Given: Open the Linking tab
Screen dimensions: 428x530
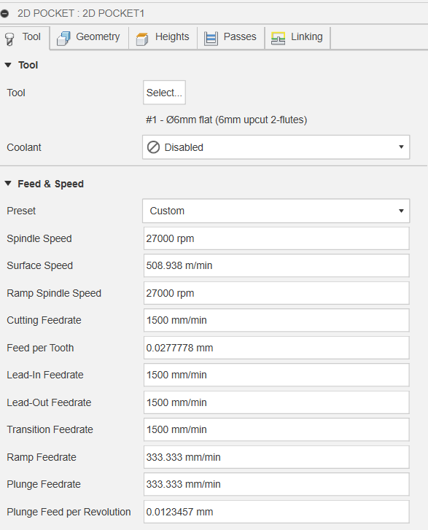Looking at the screenshot, I should (297, 37).
